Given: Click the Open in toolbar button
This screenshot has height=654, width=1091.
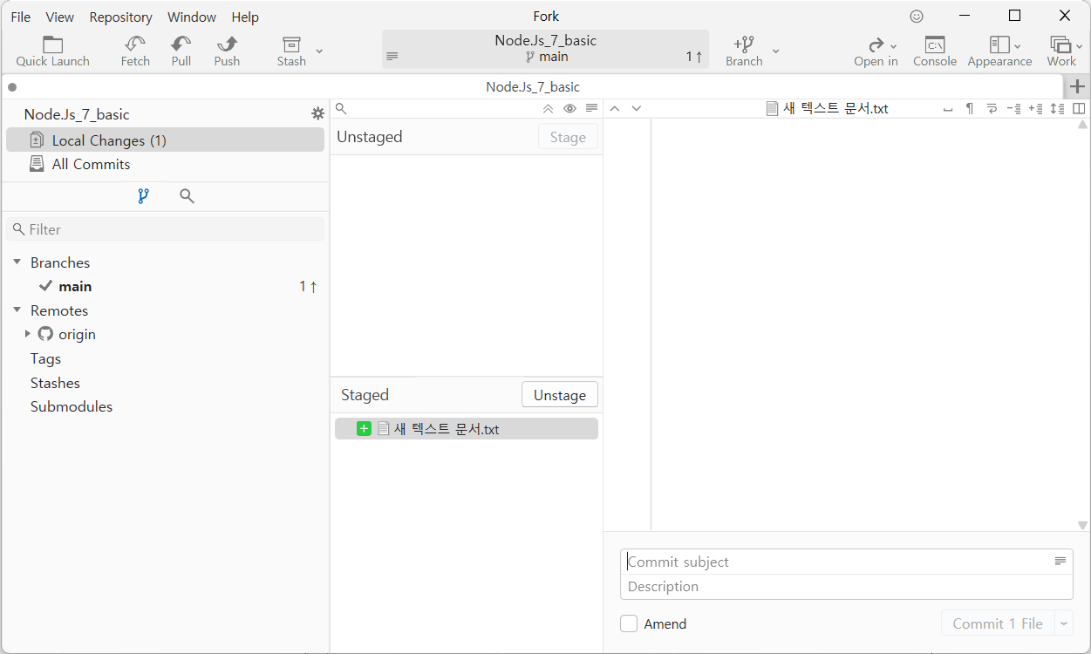Looking at the screenshot, I should click(x=876, y=51).
